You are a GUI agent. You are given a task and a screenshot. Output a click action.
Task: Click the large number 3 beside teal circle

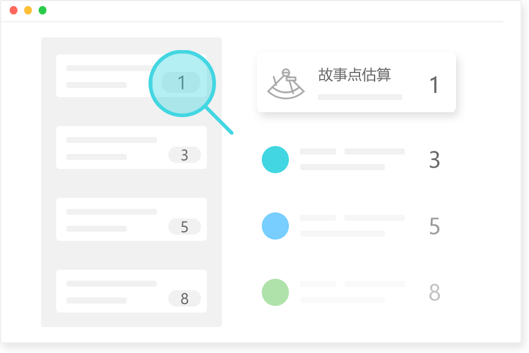(x=434, y=160)
